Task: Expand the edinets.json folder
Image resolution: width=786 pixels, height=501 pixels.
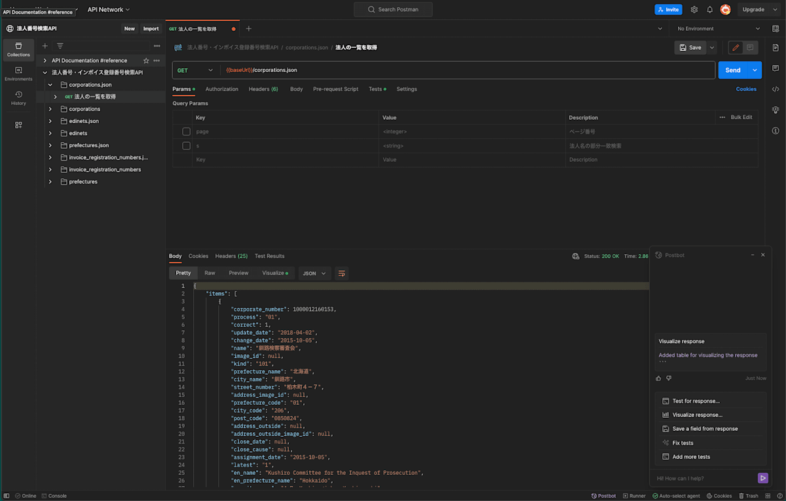Action: [x=50, y=121]
